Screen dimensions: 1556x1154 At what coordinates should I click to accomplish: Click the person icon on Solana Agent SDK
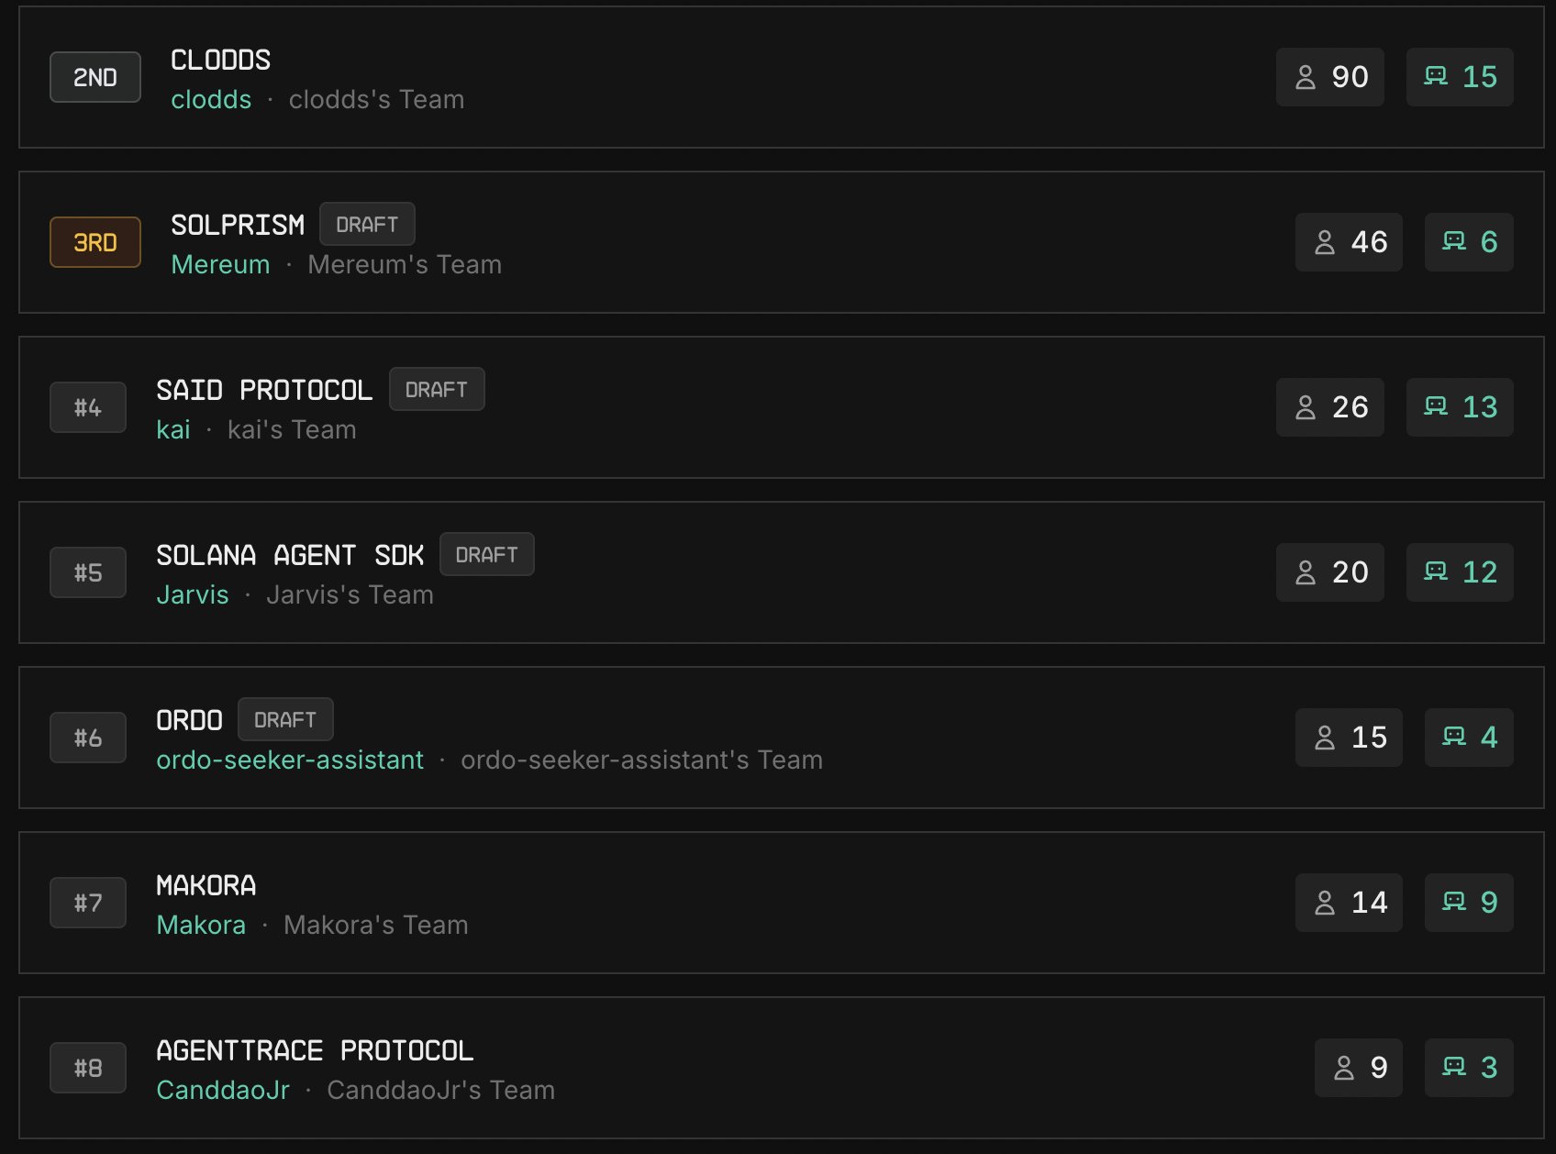pos(1306,572)
